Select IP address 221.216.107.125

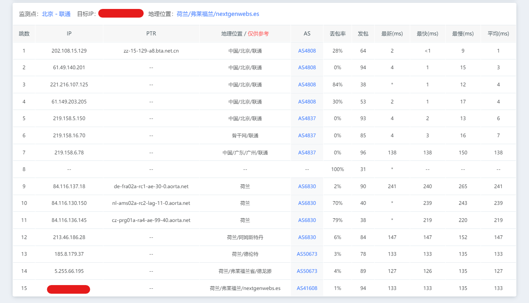(69, 85)
